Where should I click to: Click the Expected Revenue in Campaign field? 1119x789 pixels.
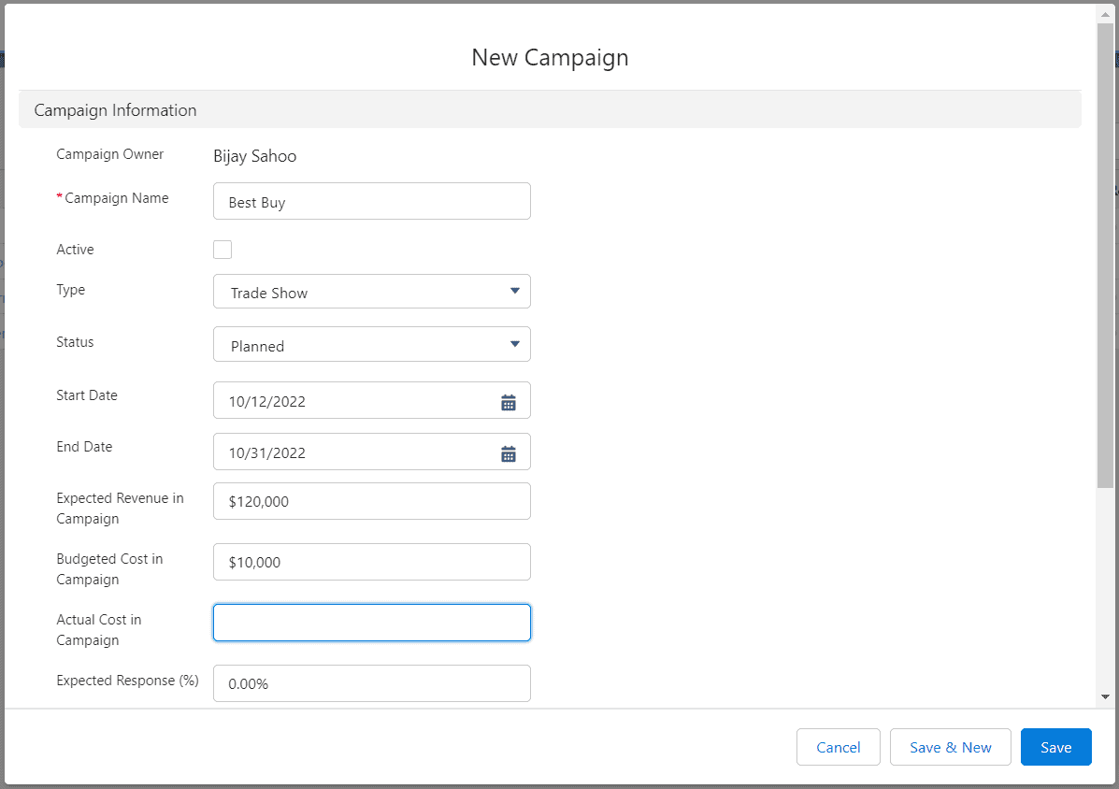[371, 501]
